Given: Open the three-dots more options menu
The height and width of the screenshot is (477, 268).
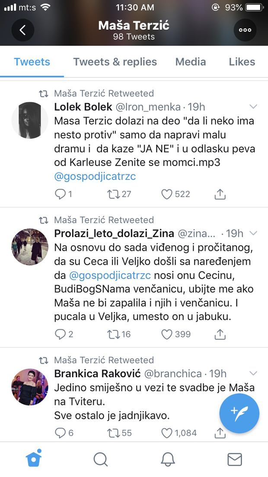Looking at the screenshot, I should pyautogui.click(x=245, y=30).
